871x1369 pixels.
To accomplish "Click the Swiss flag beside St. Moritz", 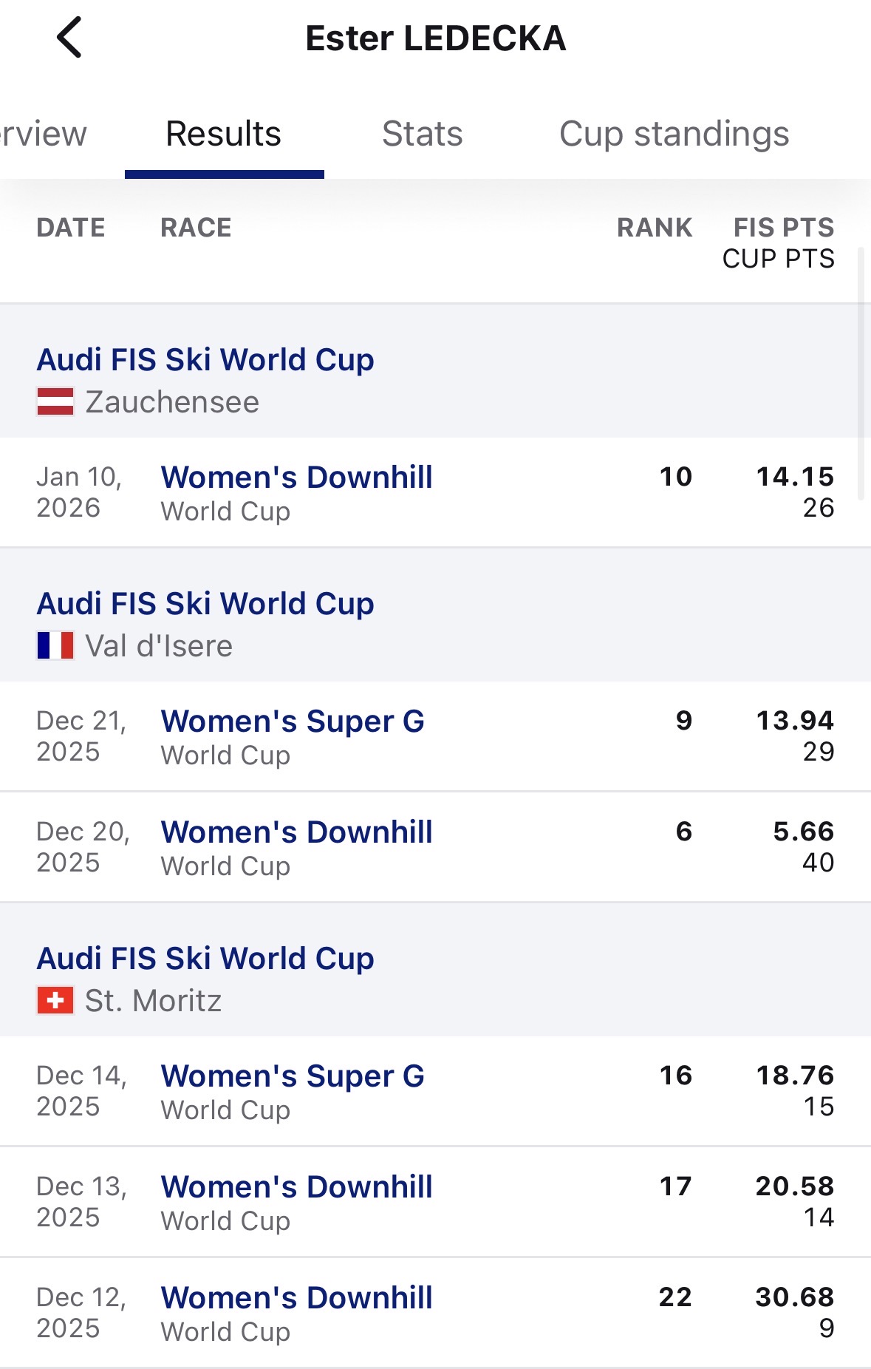I will (x=55, y=1001).
